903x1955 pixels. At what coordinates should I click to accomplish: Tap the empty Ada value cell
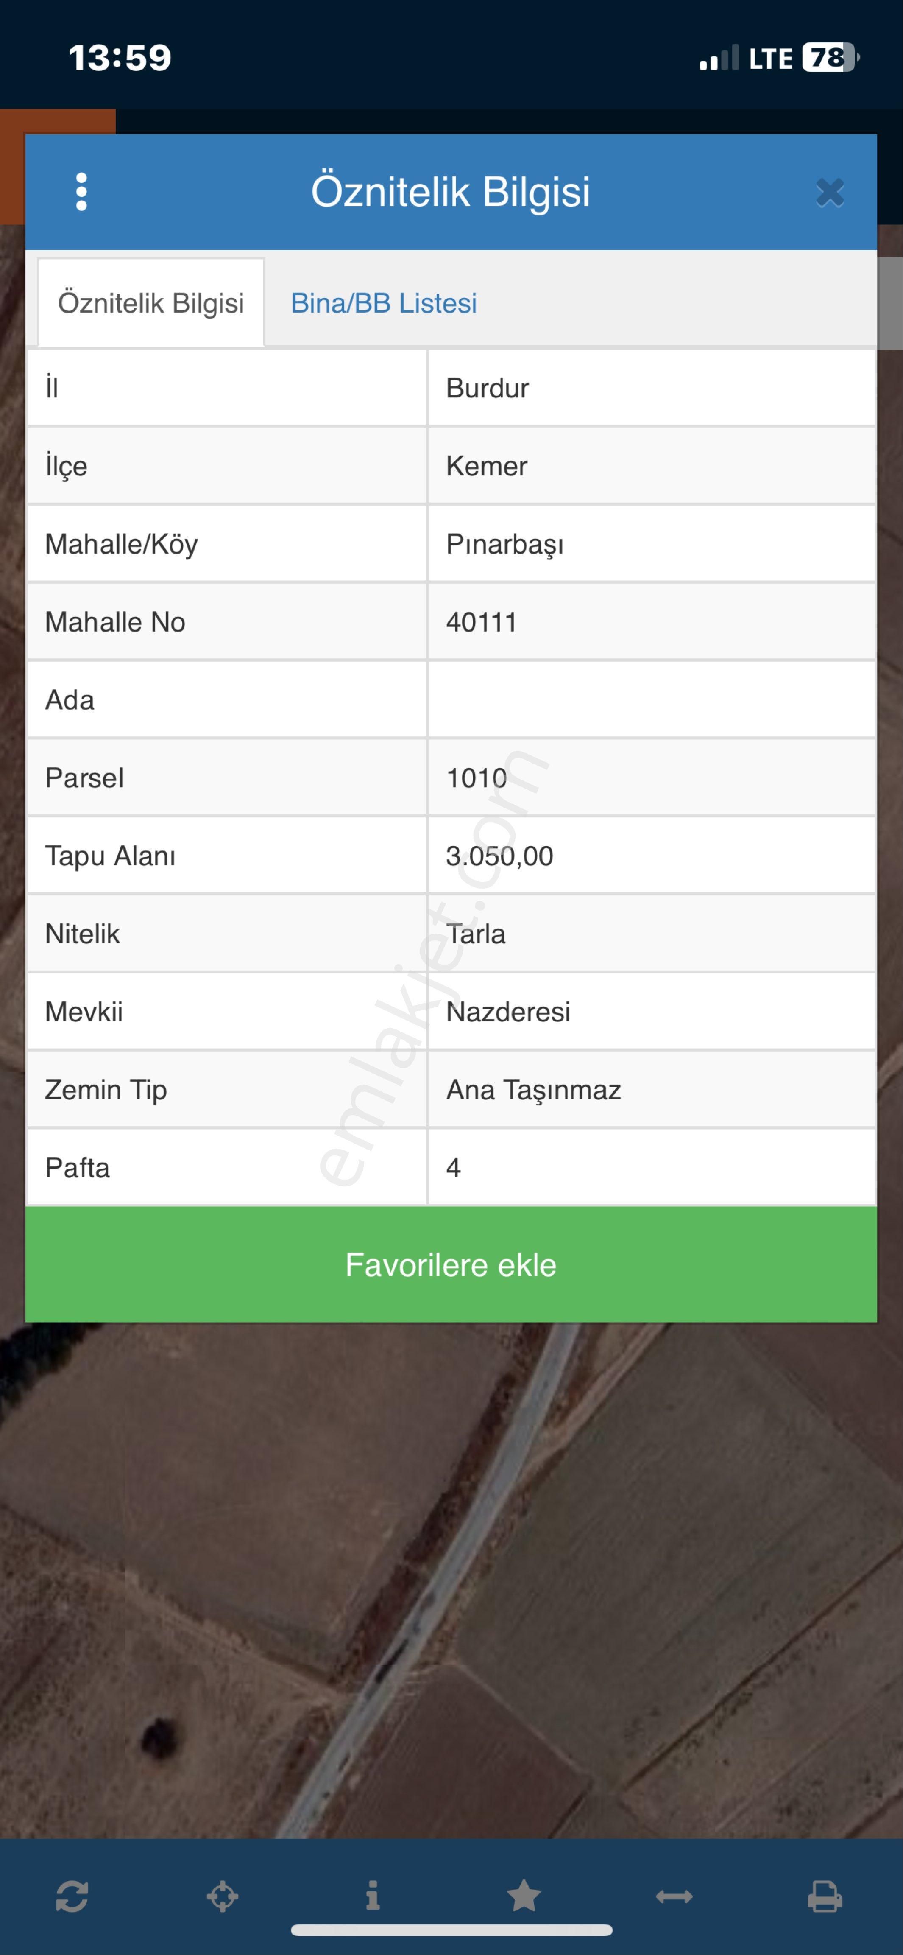[x=652, y=700]
